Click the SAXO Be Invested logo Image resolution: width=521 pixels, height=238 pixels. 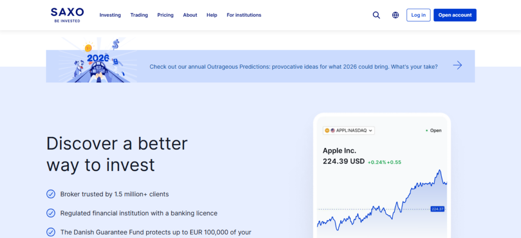[x=67, y=15]
